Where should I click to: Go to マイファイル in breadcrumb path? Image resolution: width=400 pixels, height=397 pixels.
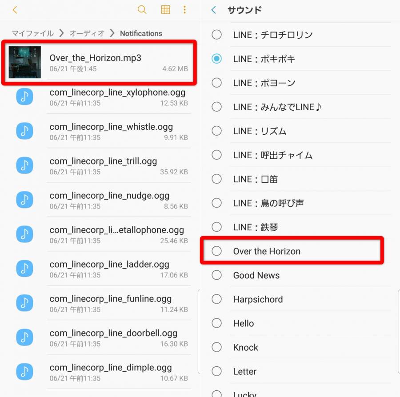32,33
